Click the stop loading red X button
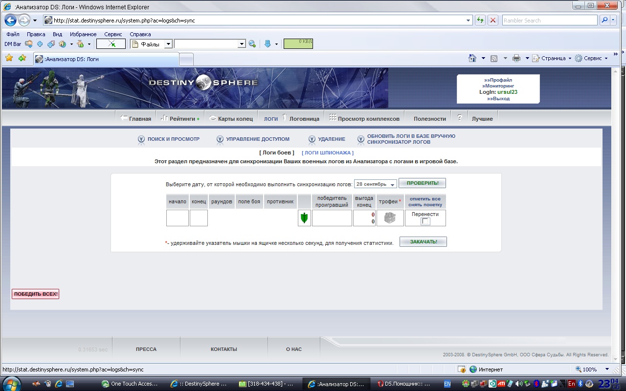626x391 pixels. click(493, 21)
